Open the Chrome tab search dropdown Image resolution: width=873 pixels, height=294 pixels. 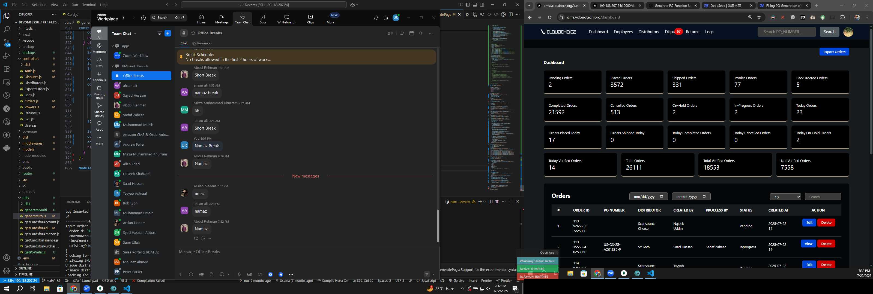coord(529,5)
